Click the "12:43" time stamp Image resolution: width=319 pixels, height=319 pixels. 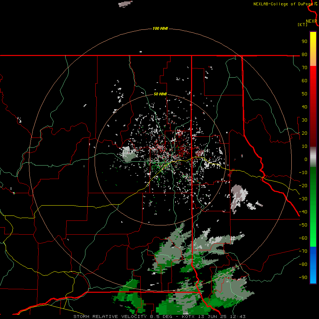click(238, 317)
